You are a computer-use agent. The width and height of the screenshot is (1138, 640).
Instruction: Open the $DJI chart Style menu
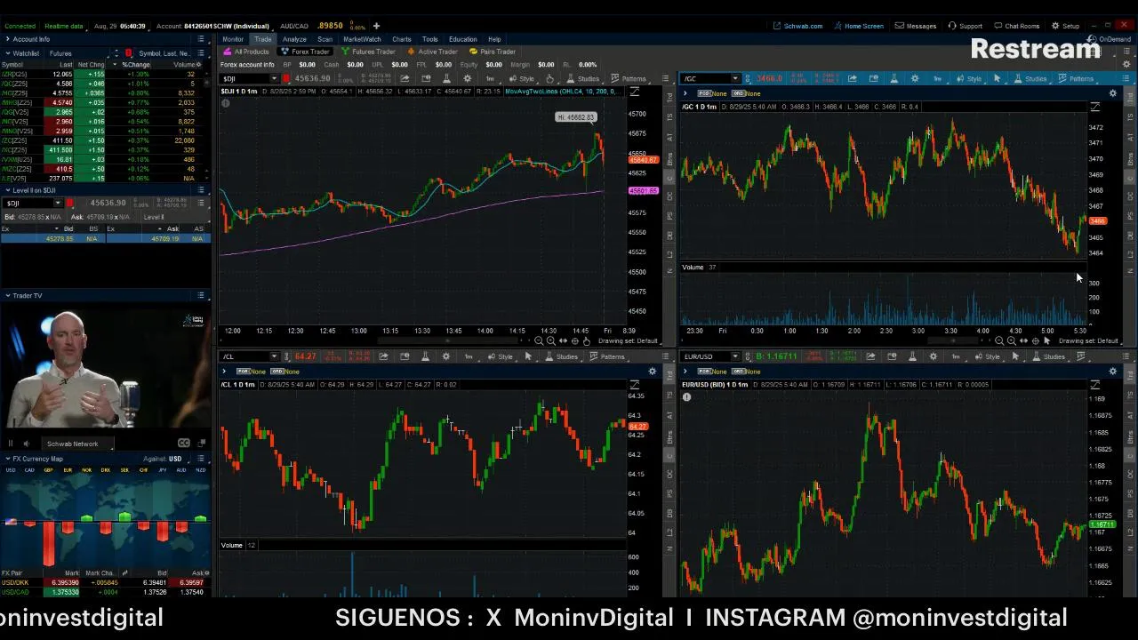click(x=521, y=78)
